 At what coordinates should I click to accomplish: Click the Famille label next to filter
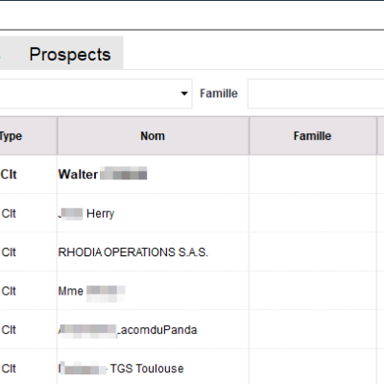tap(219, 93)
